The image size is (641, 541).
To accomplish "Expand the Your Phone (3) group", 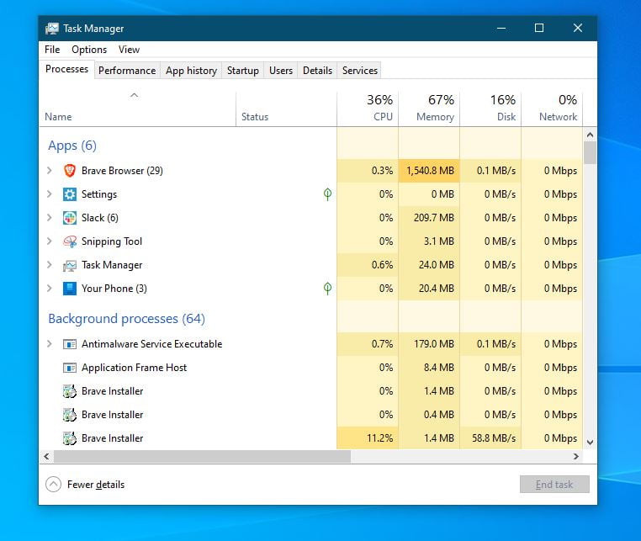I will [x=50, y=289].
